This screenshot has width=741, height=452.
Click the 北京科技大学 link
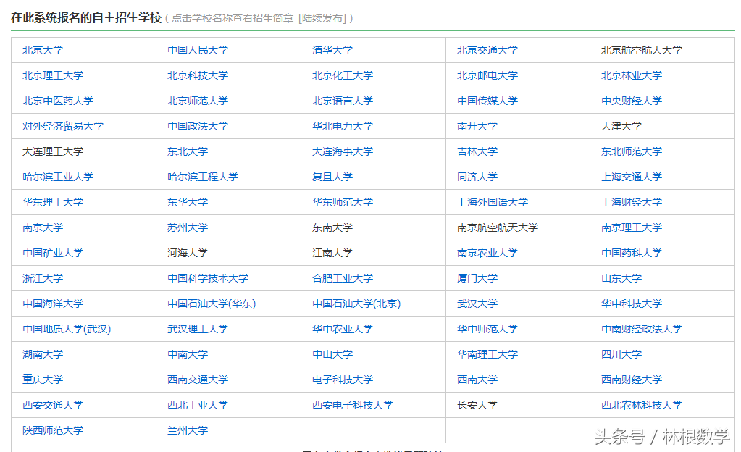(198, 75)
